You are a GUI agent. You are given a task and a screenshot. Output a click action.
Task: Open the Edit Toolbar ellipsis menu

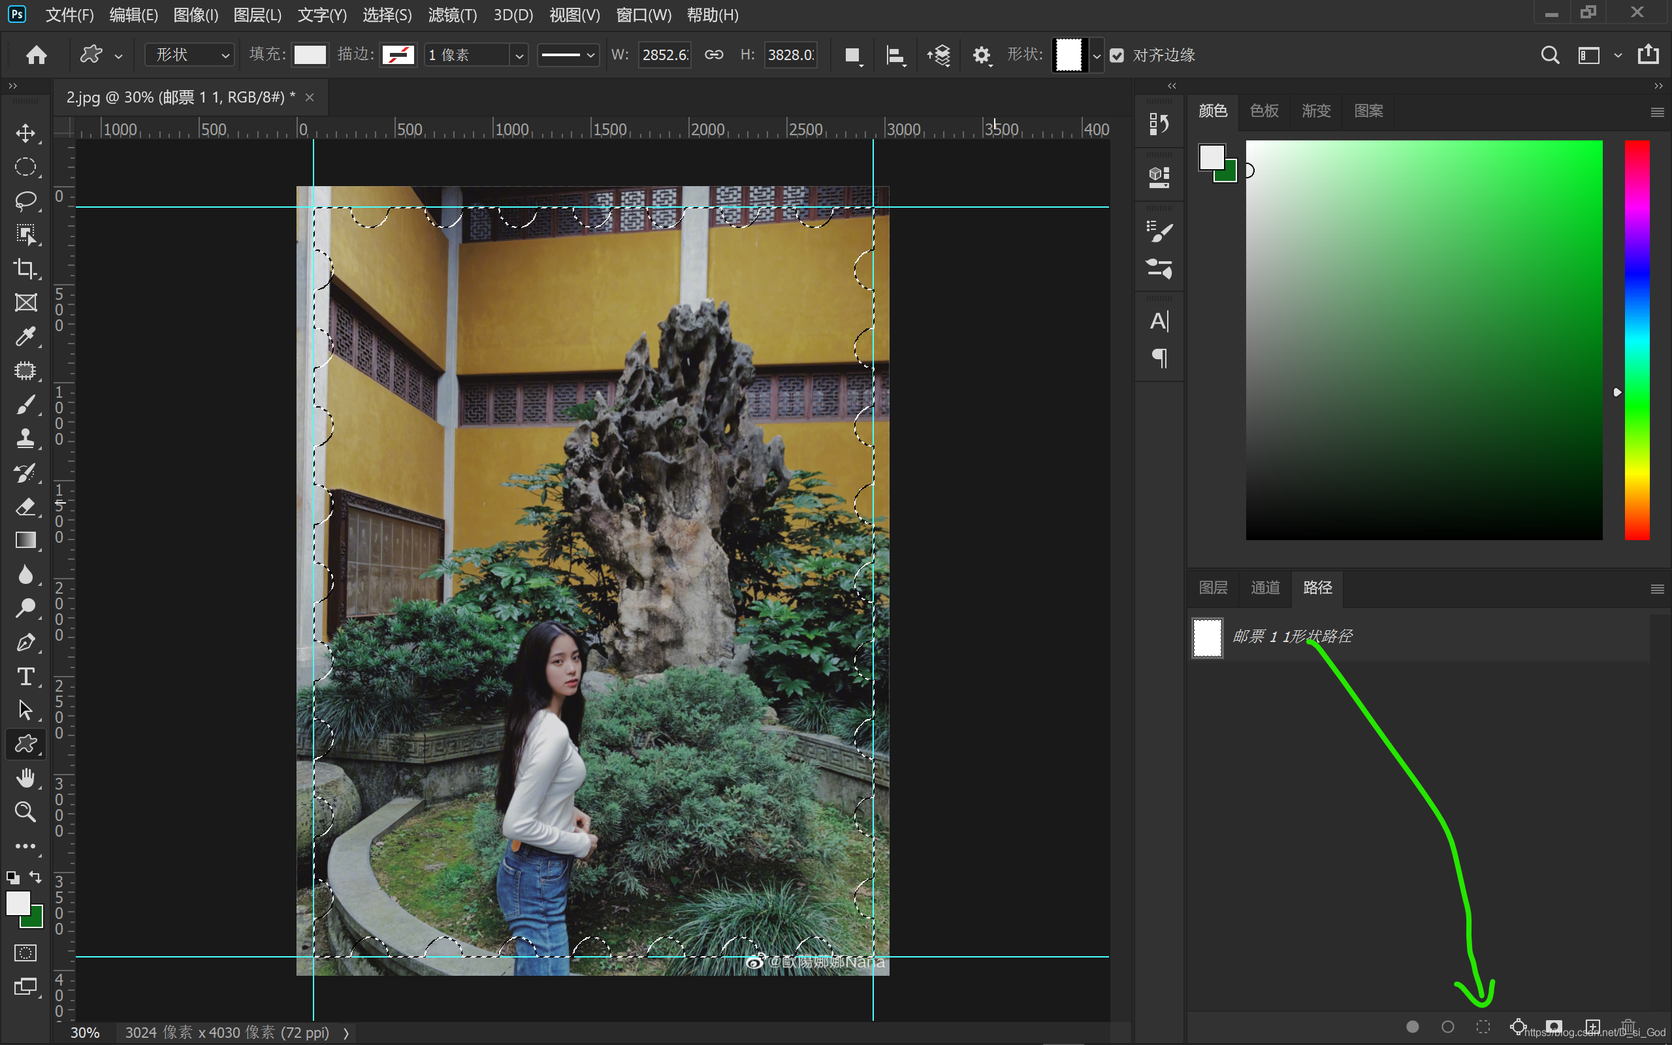25,846
